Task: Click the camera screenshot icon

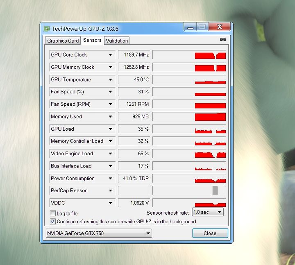Action: [x=222, y=39]
